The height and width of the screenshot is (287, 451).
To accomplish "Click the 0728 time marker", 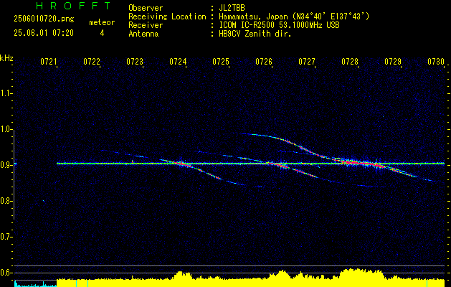I will tap(350, 62).
